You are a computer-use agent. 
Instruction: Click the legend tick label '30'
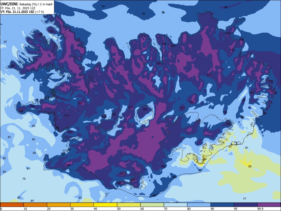click(x=72, y=209)
